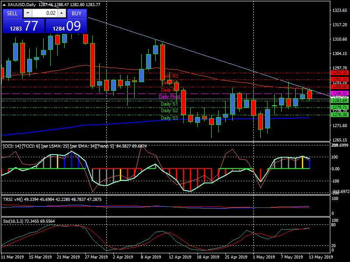The height and width of the screenshot is (262, 350).
Task: Click the BUY button
Action: tap(77, 13)
